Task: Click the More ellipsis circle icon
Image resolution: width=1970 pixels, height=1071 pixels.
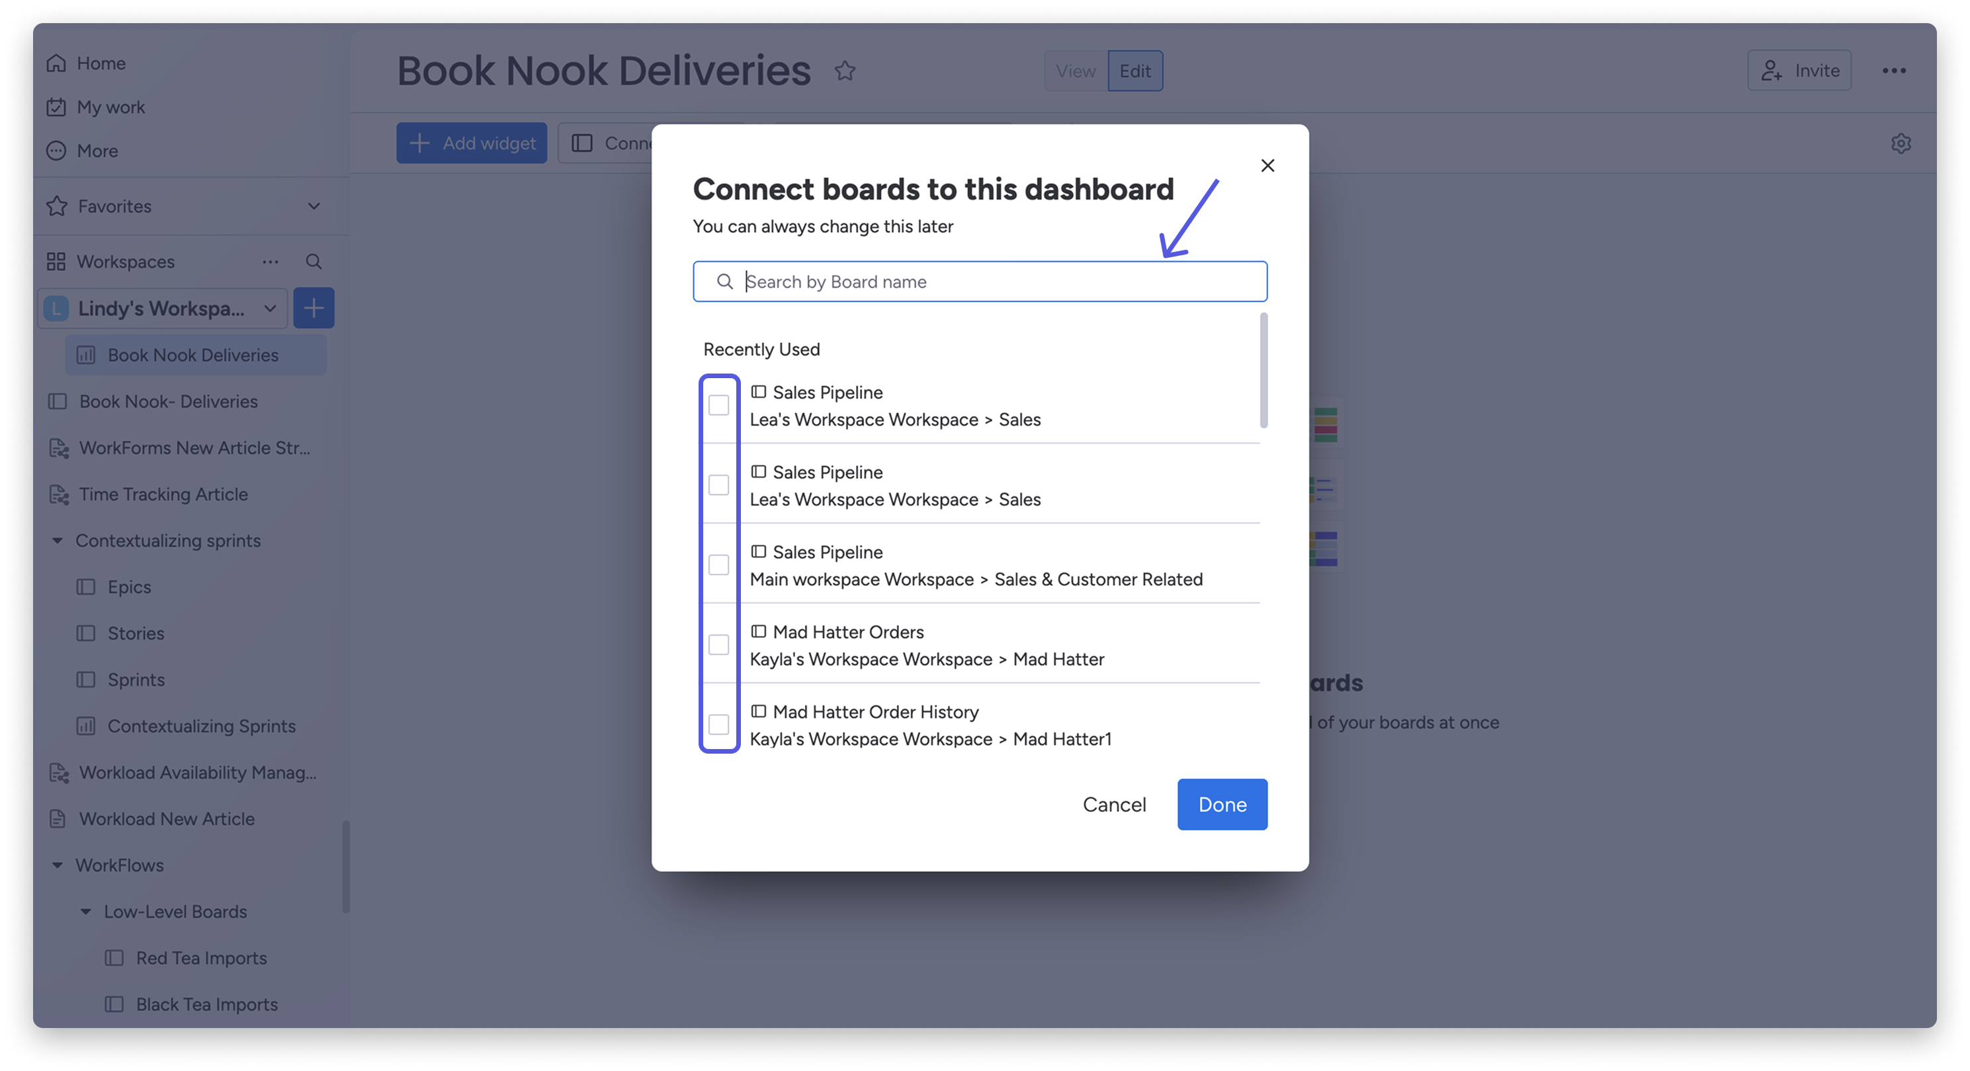Action: [x=56, y=151]
